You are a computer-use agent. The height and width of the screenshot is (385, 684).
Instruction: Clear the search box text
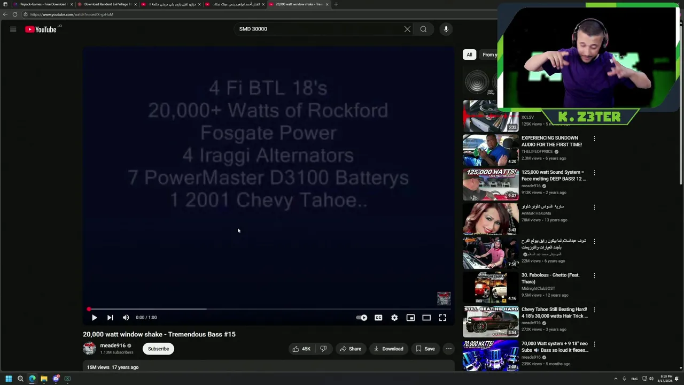[x=407, y=29]
